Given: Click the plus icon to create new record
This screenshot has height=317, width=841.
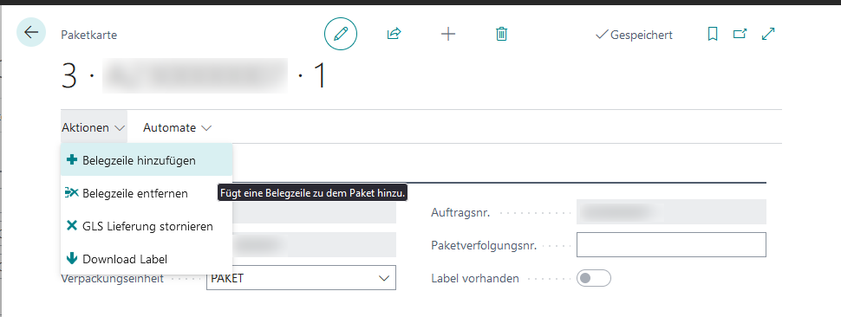Looking at the screenshot, I should [448, 35].
